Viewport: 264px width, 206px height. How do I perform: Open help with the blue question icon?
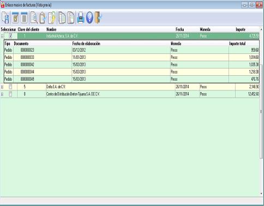click(x=89, y=18)
